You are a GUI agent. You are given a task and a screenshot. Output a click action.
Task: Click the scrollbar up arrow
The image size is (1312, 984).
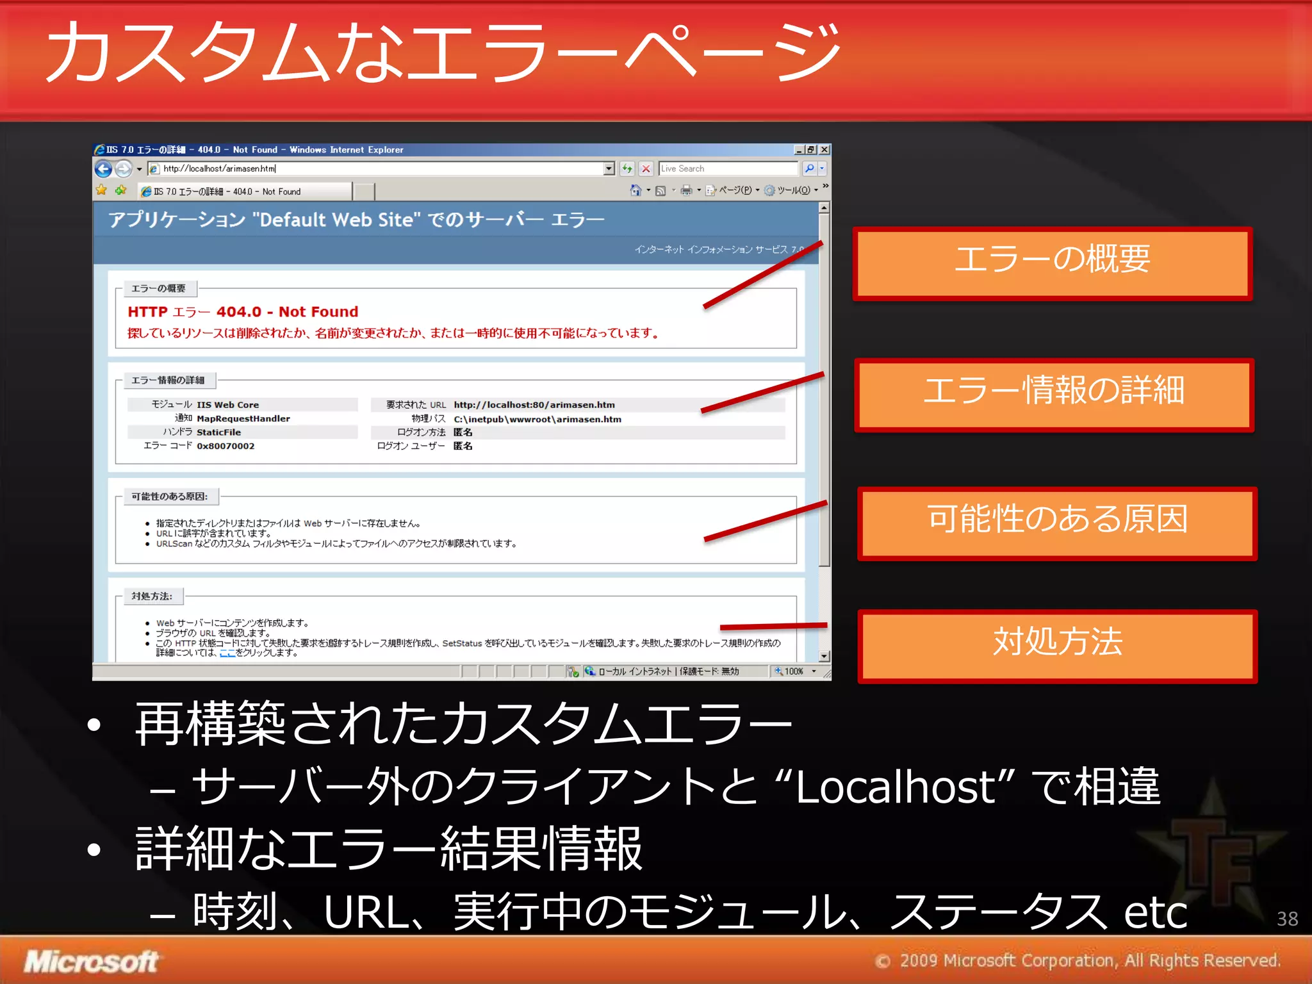tap(824, 208)
